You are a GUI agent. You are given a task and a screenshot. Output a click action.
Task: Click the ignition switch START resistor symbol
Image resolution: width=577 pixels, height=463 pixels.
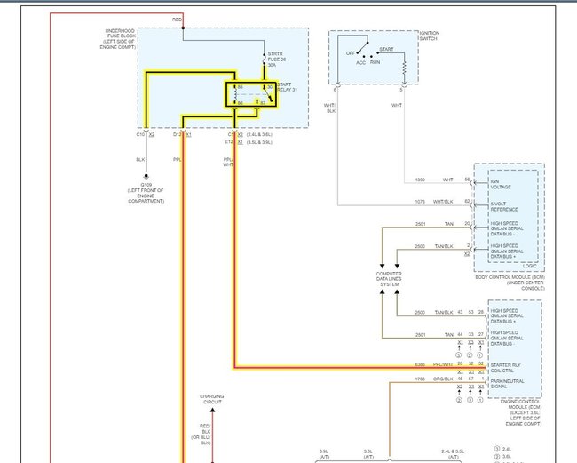point(402,65)
